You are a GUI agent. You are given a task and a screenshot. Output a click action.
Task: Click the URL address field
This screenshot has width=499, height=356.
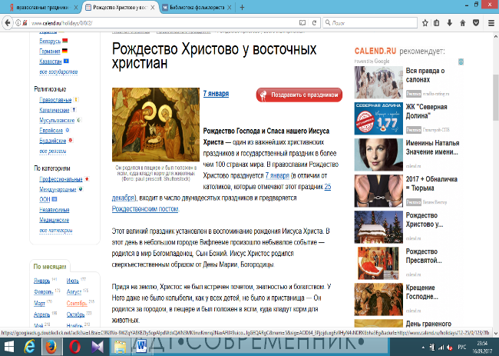point(162,22)
